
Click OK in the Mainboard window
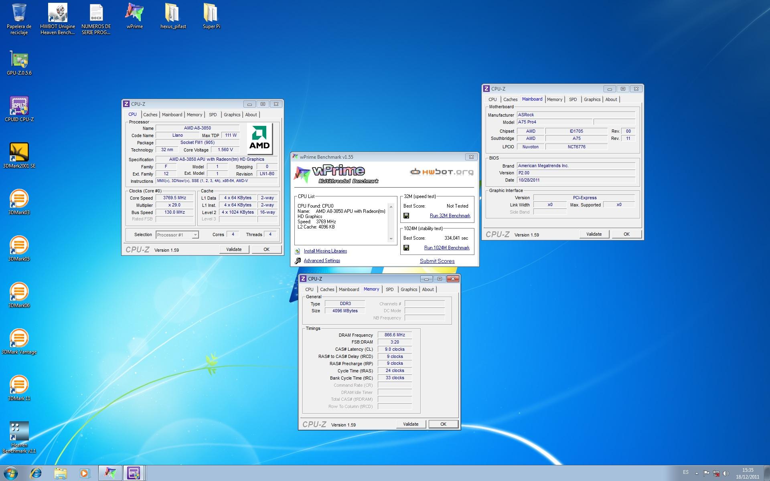coord(627,234)
